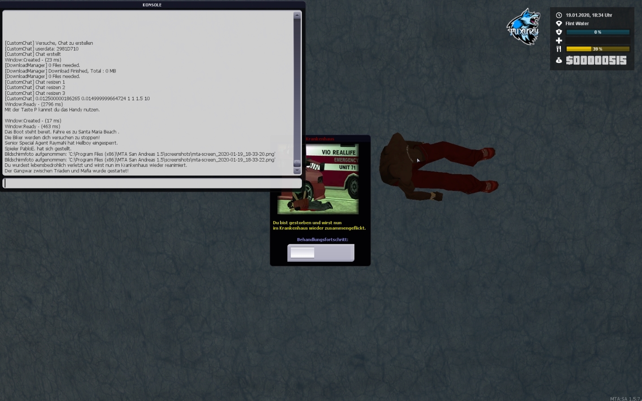This screenshot has width=642, height=401.
Task: Click the Krankenhaus window title
Action: pyautogui.click(x=320, y=139)
